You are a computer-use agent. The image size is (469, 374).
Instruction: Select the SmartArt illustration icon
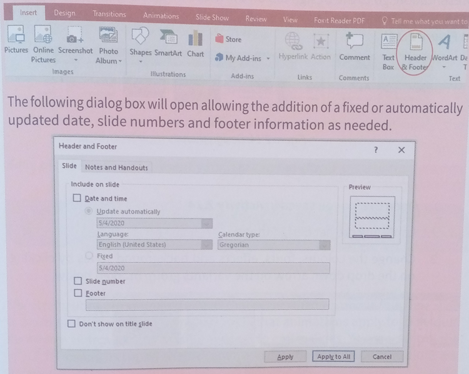(168, 37)
